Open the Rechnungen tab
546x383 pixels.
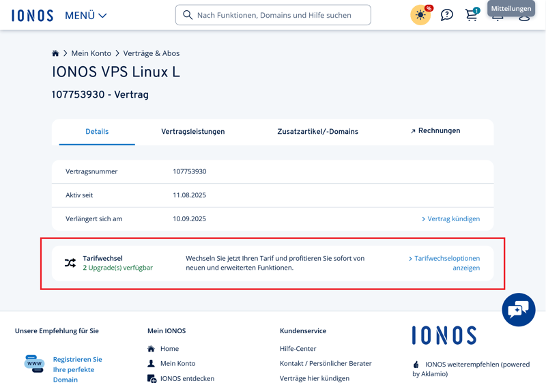[435, 131]
